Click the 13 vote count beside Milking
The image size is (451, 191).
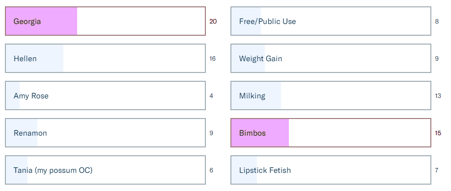[438, 96]
